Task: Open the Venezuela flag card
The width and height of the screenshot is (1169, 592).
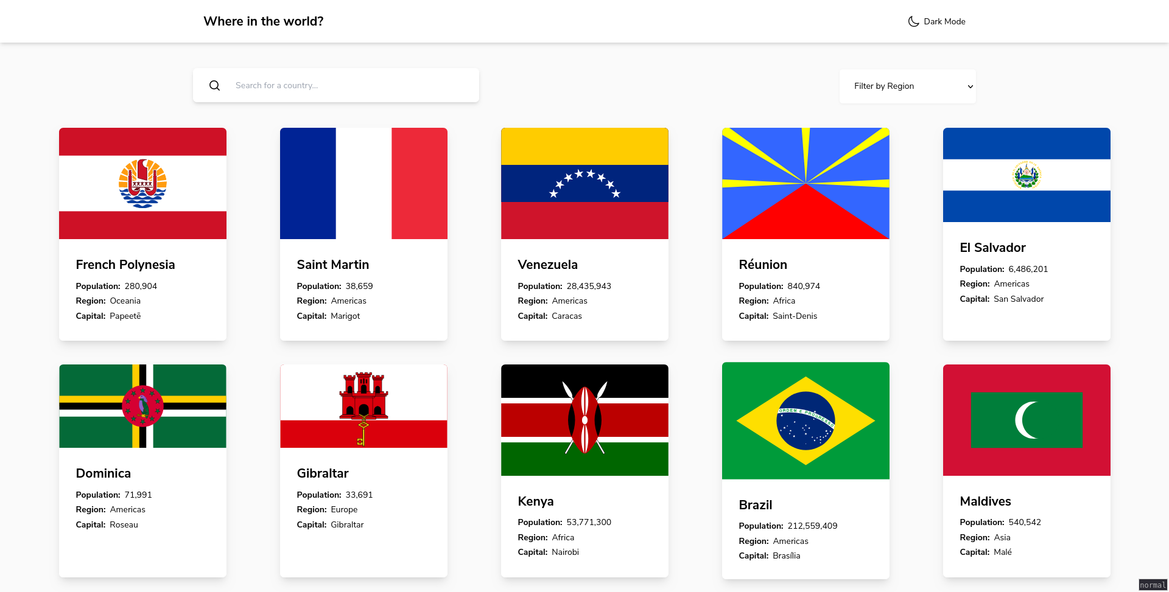Action: (584, 183)
